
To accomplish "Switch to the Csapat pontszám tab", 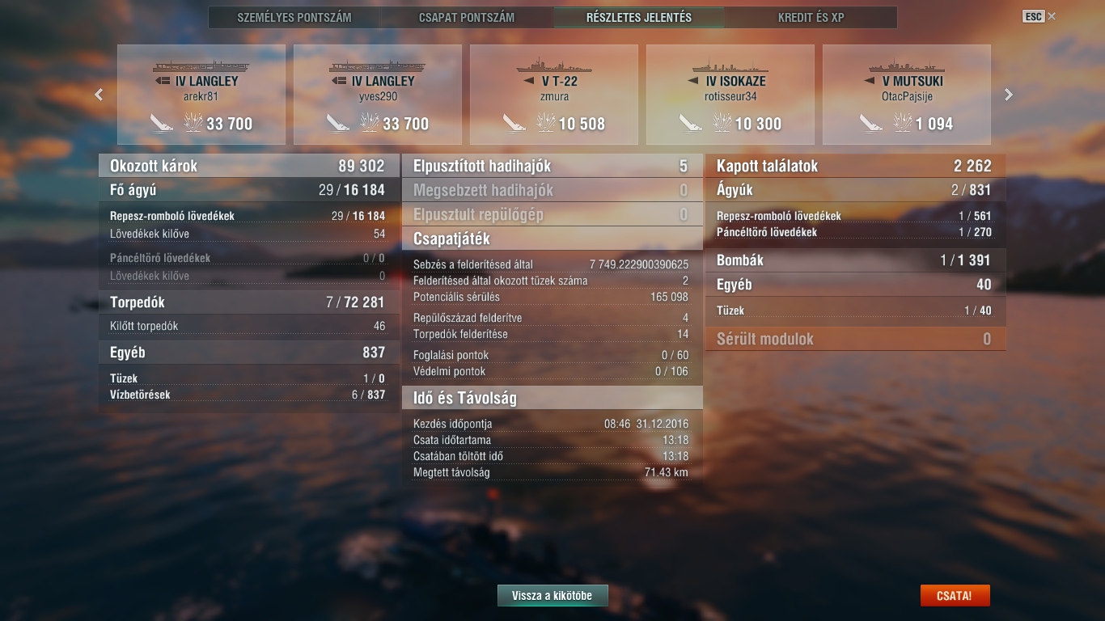I will (467, 17).
